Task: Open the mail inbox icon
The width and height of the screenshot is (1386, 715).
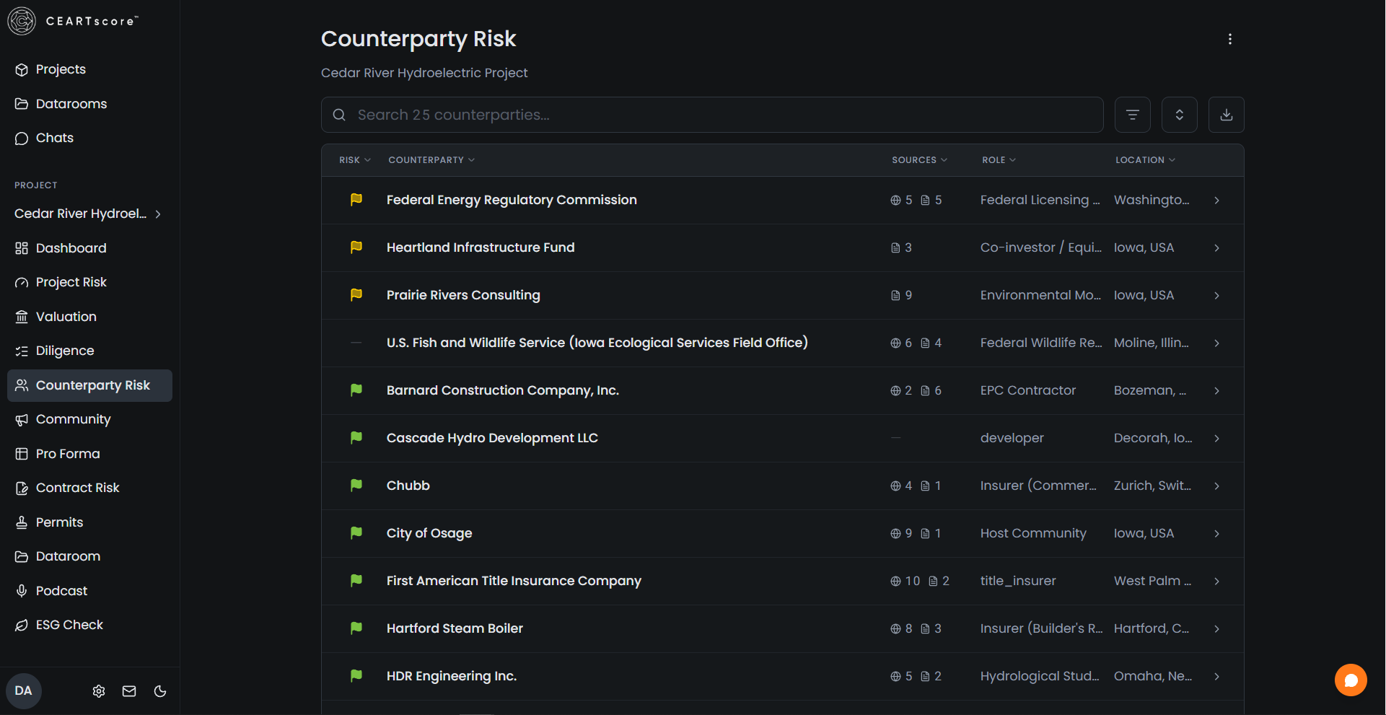Action: click(129, 691)
